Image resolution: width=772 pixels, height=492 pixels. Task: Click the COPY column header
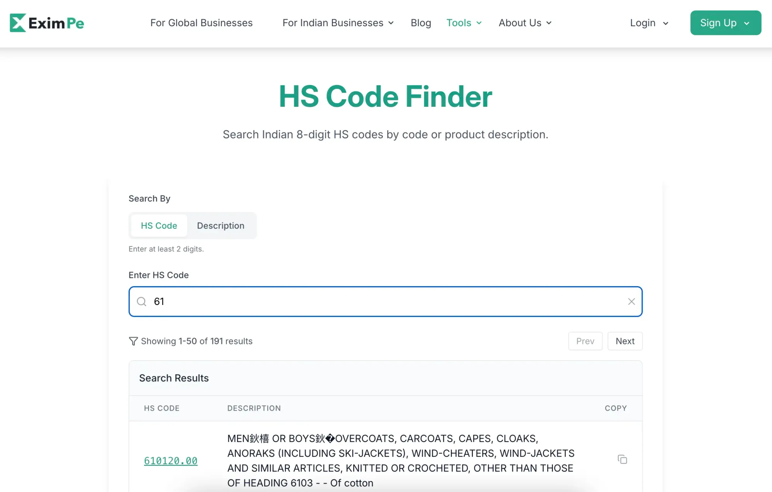click(x=615, y=408)
